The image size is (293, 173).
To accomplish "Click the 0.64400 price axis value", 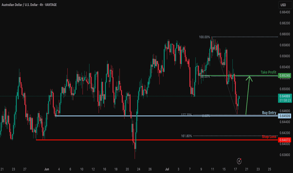I will pos(285,122).
